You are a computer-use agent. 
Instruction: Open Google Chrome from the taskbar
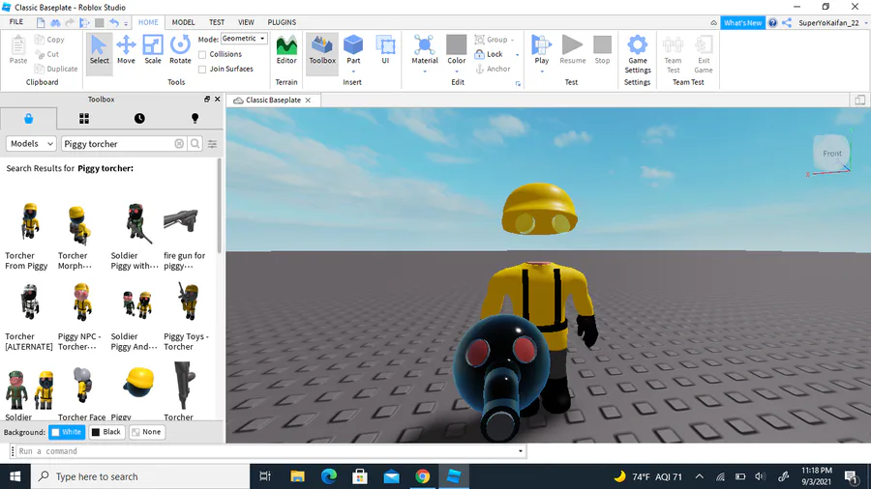[423, 476]
